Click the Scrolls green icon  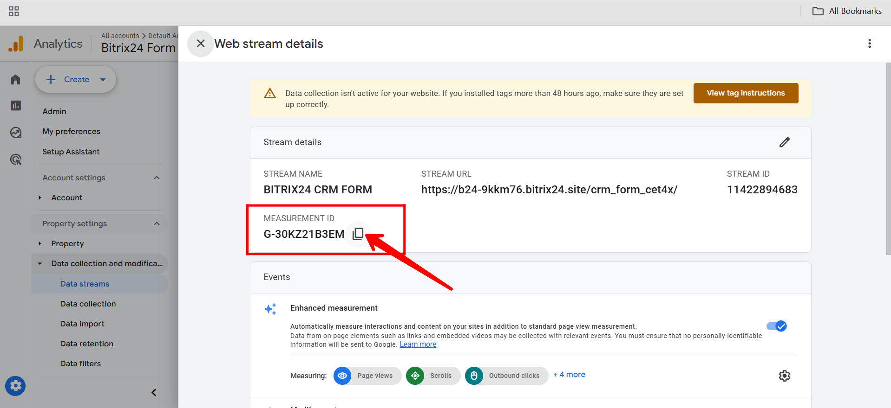click(415, 376)
